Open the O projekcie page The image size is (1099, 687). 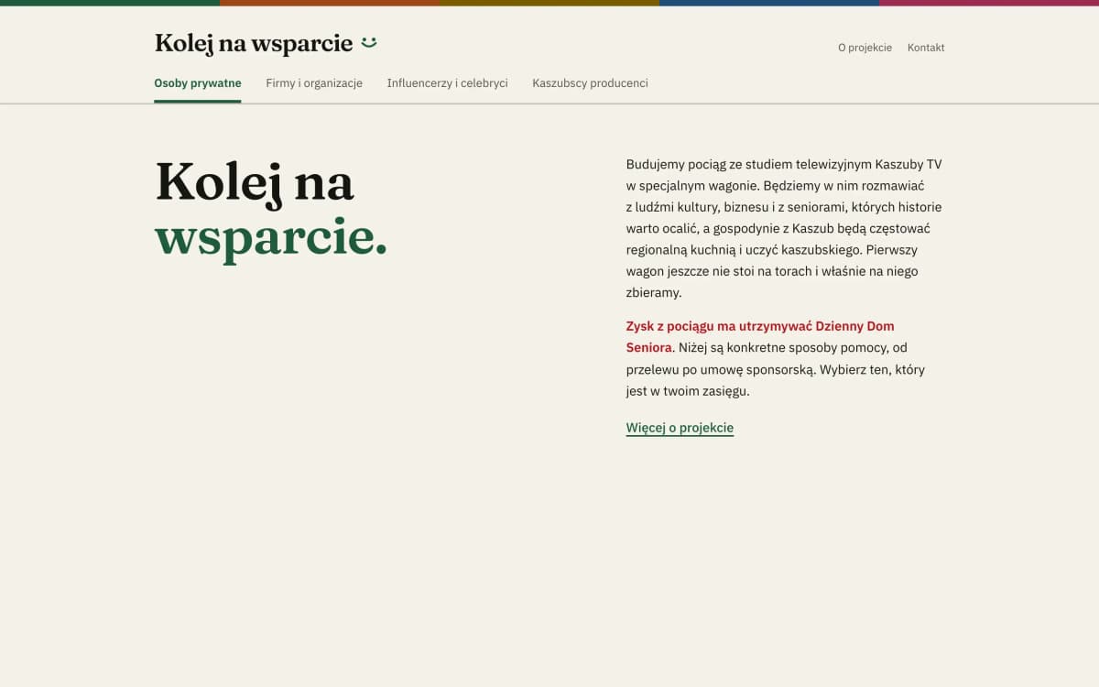coord(865,48)
